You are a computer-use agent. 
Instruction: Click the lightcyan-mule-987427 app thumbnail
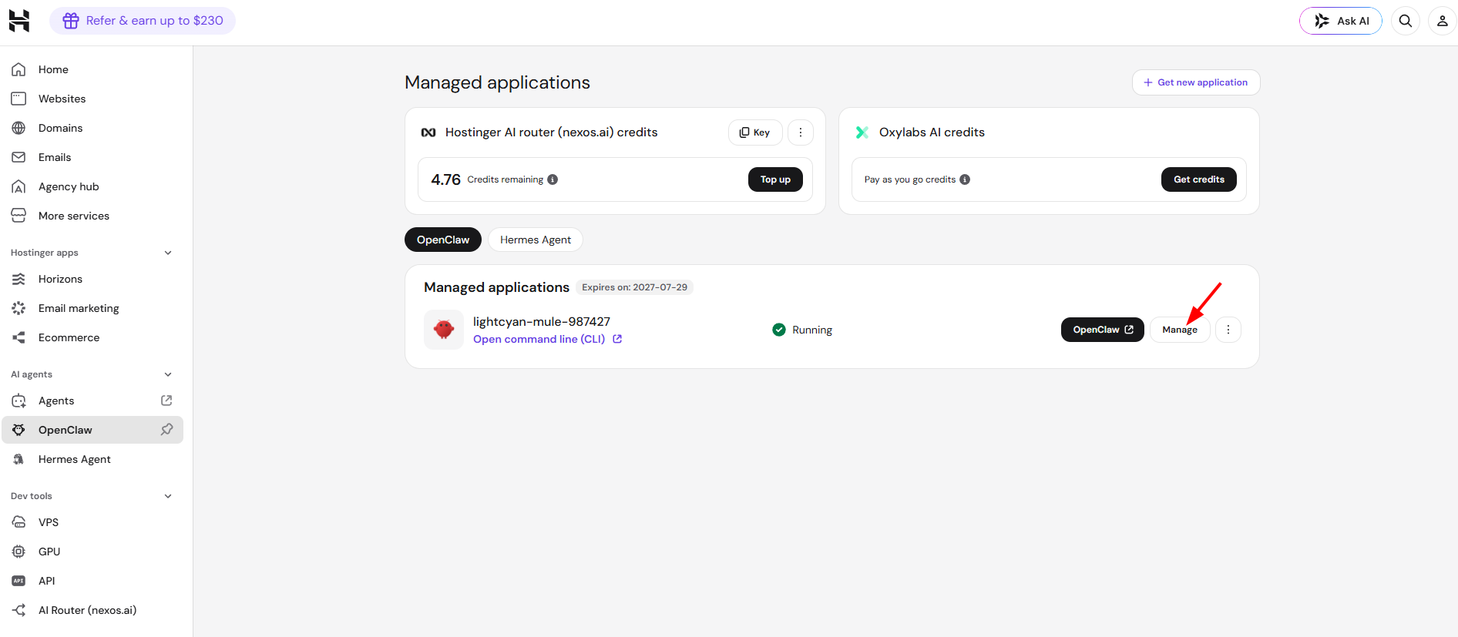tap(444, 330)
